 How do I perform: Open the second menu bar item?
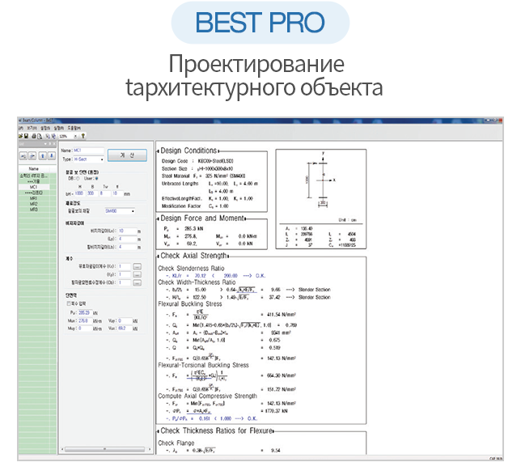pyautogui.click(x=32, y=128)
